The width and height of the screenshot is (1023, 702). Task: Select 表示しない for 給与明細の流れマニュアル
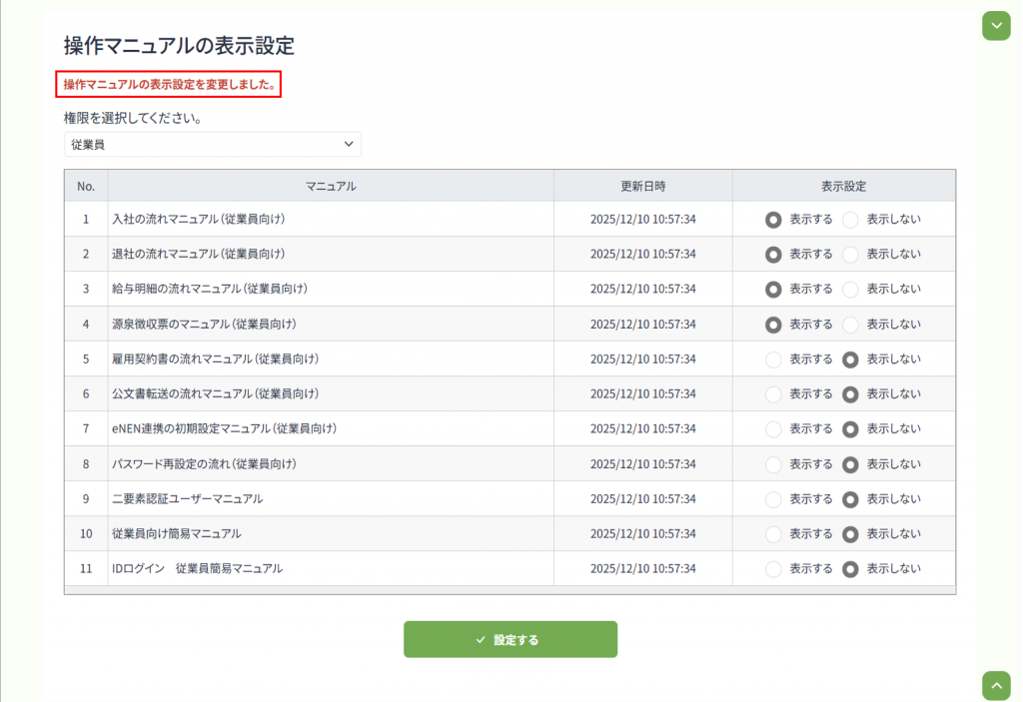click(x=850, y=289)
